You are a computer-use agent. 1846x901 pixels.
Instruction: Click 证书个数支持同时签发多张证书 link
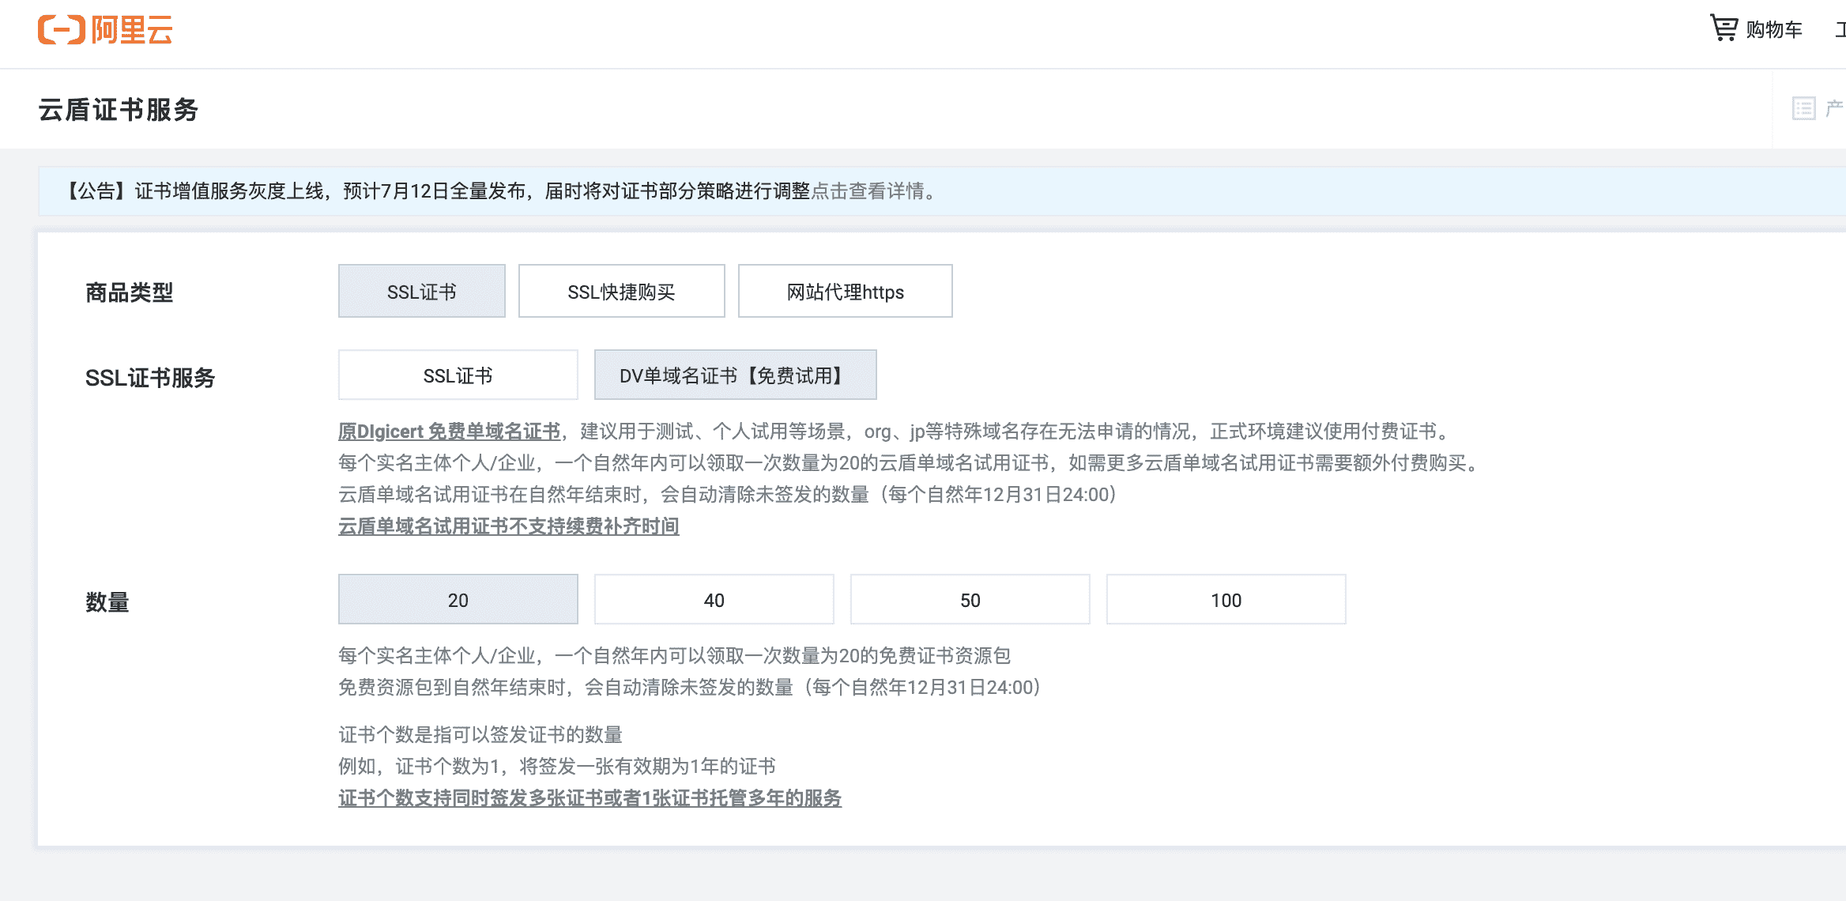pos(590,798)
